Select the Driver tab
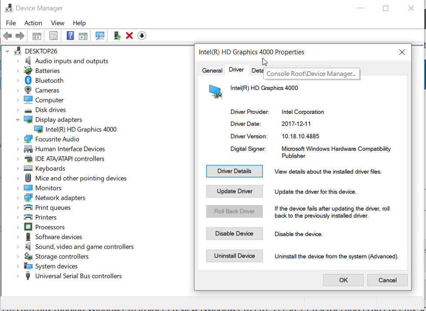Screen dimensions: 426x311 point(236,69)
